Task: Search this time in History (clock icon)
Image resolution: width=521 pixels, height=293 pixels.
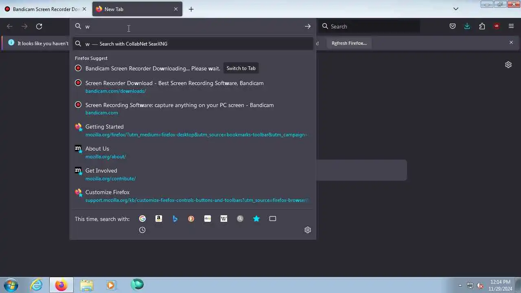Action: click(142, 230)
